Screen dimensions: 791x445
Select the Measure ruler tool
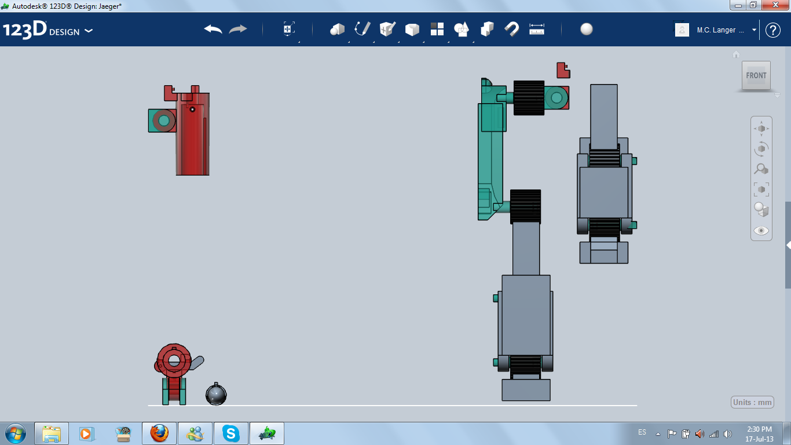pos(537,29)
